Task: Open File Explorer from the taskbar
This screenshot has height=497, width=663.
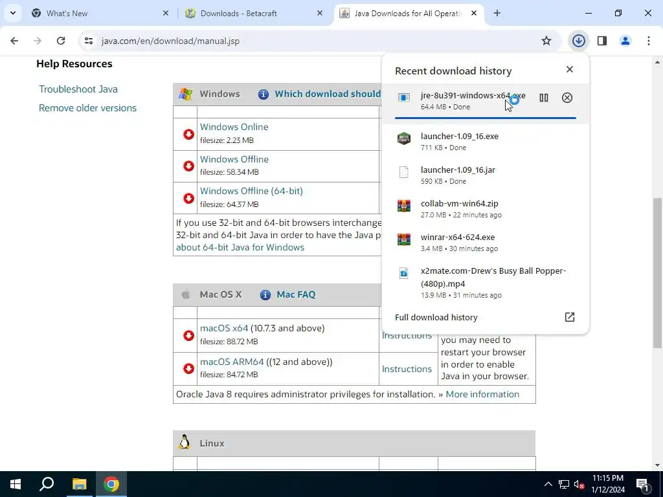Action: (79, 484)
